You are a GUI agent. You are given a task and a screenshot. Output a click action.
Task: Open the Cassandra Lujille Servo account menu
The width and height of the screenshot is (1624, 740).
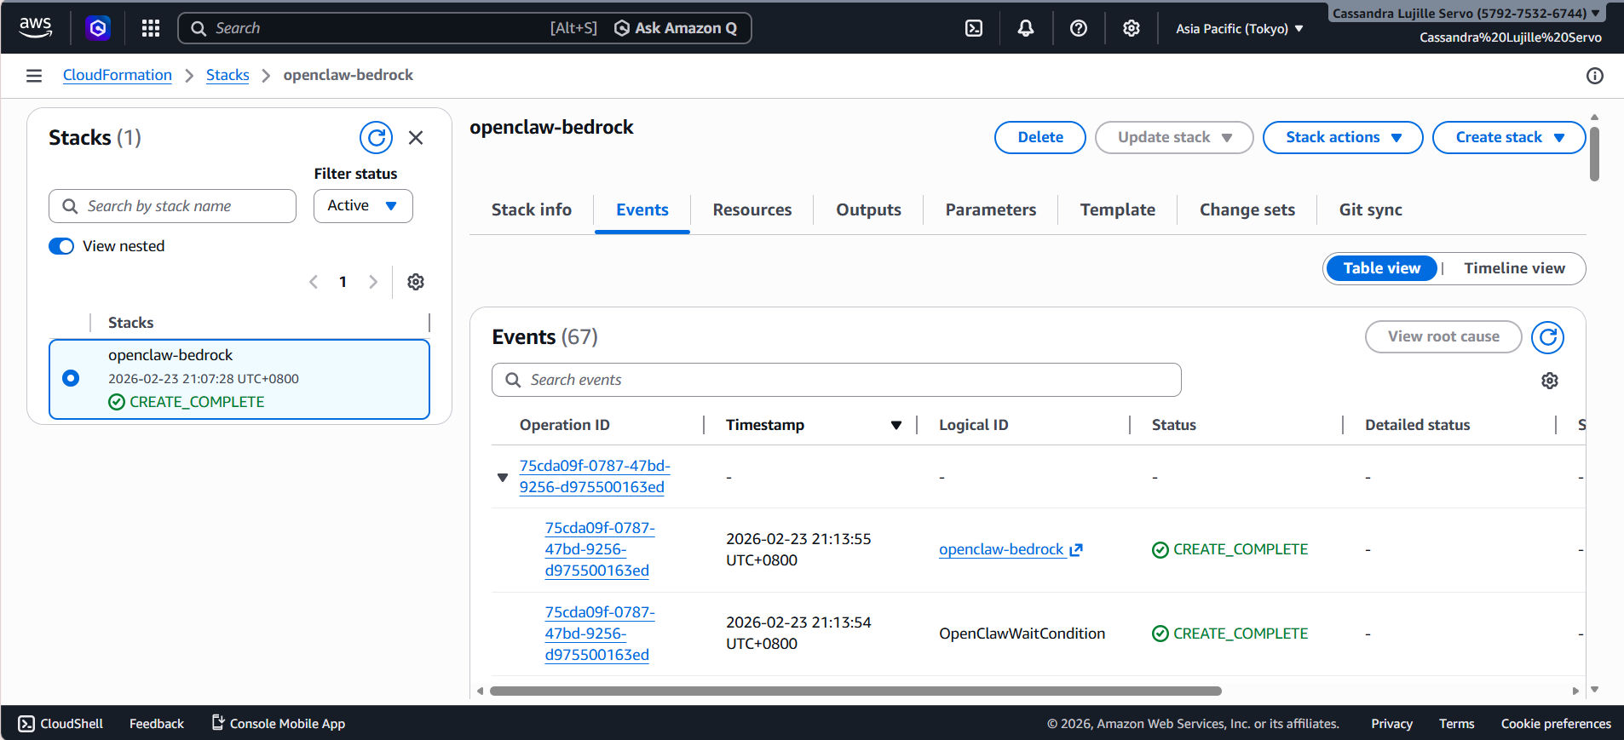pos(1466,13)
